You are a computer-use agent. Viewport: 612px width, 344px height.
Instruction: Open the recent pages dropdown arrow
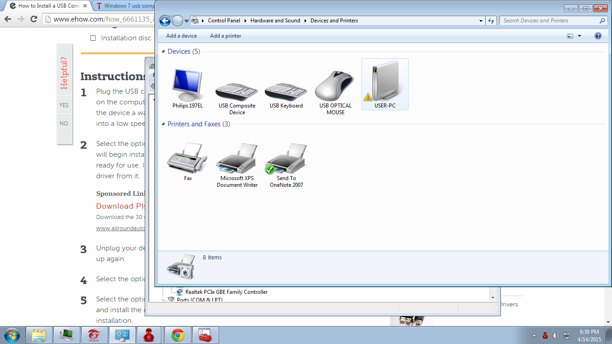(187, 21)
